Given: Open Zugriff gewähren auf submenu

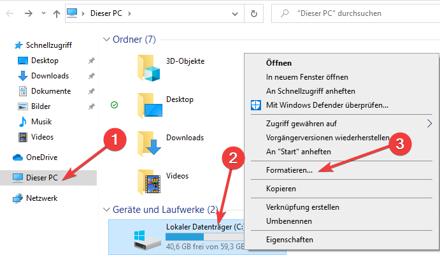Looking at the screenshot, I should click(x=341, y=124).
